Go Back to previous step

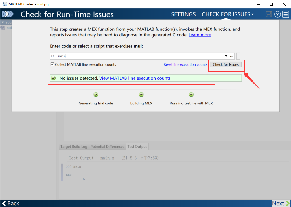[x=10, y=203]
